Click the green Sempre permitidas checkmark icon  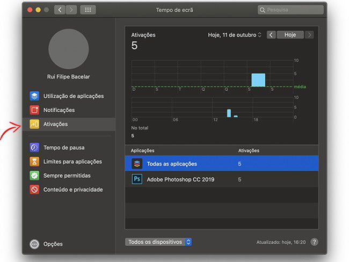34,176
